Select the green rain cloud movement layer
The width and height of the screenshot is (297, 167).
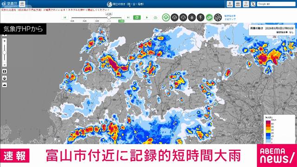(166, 18)
